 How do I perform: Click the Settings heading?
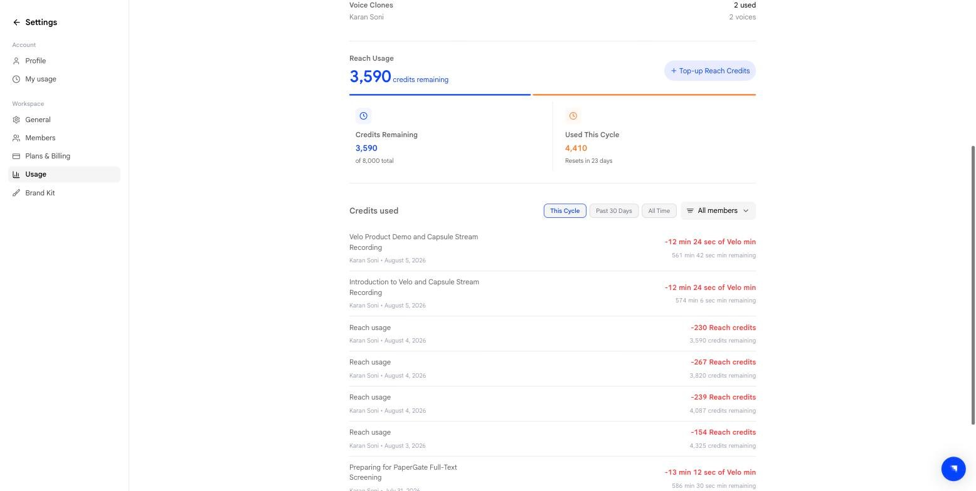[41, 23]
